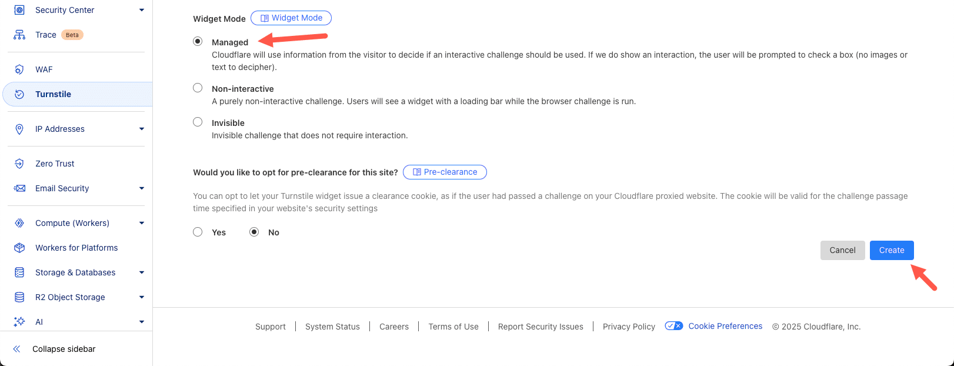Select the Invisible challenge option
Viewport: 954px width, 366px height.
click(x=198, y=121)
